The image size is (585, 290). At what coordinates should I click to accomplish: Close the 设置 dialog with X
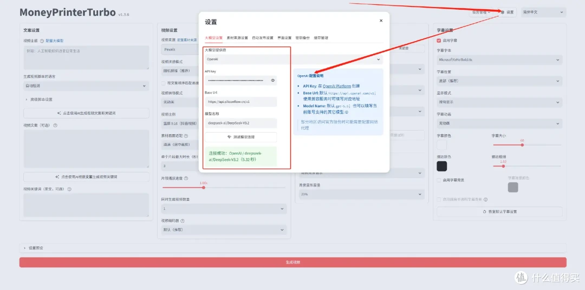click(x=381, y=21)
